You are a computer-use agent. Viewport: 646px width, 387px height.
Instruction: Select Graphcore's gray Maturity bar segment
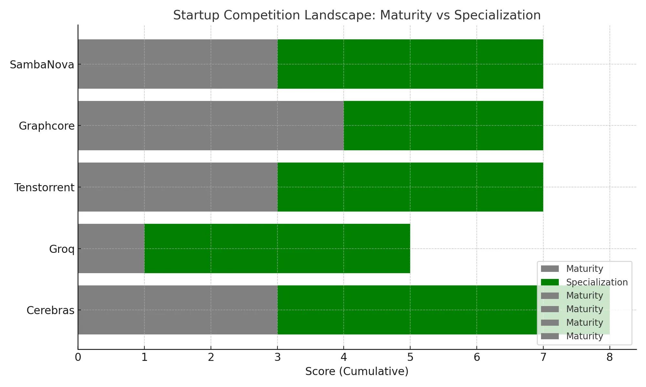[211, 125]
